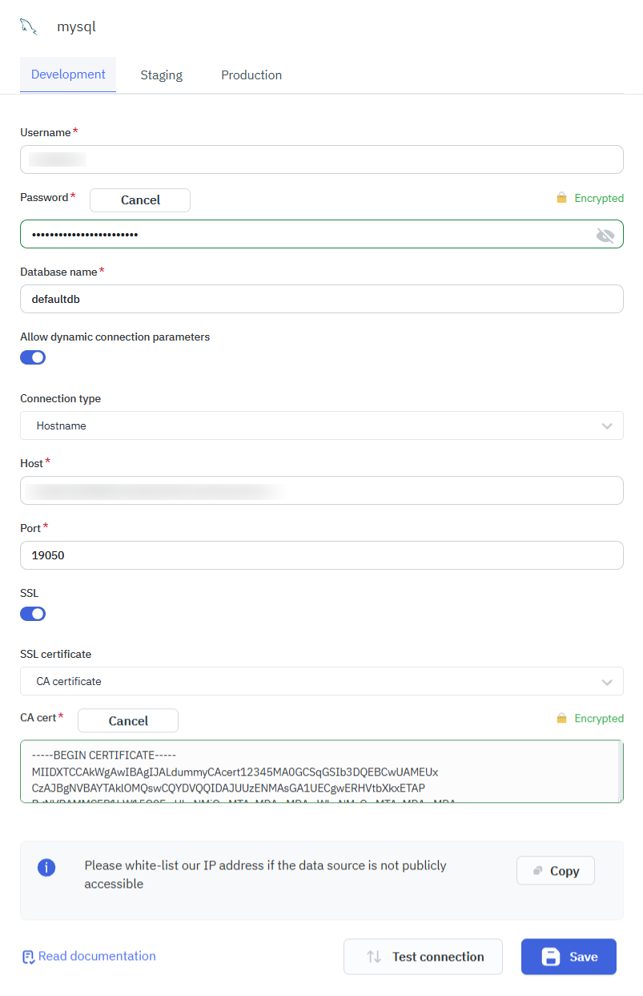Image resolution: width=643 pixels, height=996 pixels.
Task: Switch to the Production tab
Action: tap(251, 75)
